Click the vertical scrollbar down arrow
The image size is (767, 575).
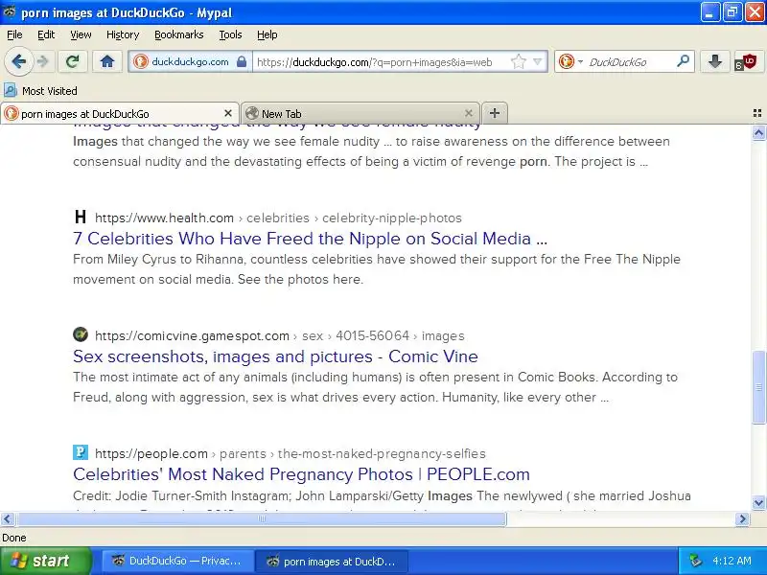coord(758,502)
